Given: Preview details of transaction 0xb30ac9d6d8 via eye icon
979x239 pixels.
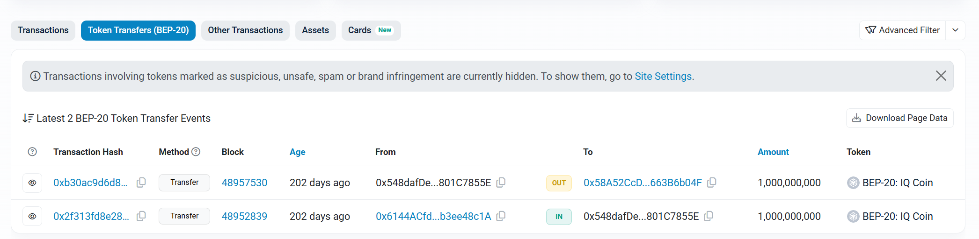Looking at the screenshot, I should click(32, 183).
